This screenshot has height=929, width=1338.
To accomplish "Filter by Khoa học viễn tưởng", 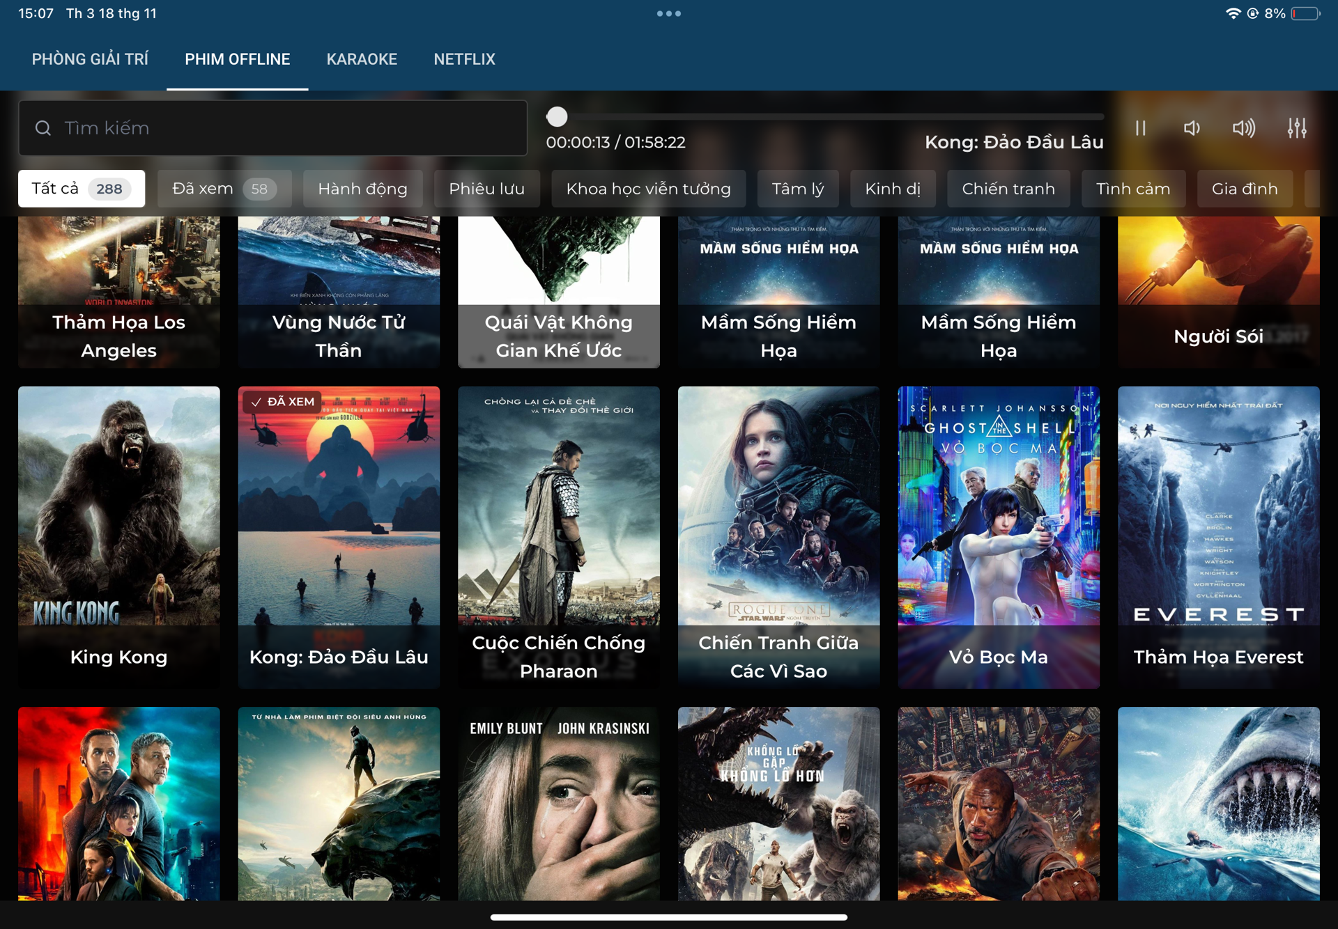I will click(648, 189).
